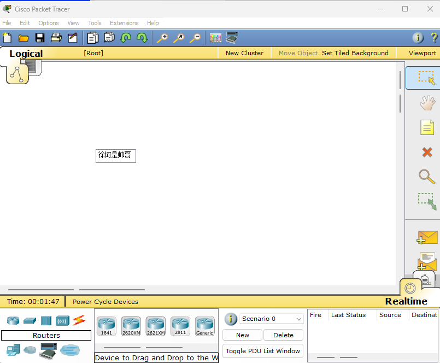Open the question mark help icon

(x=434, y=37)
